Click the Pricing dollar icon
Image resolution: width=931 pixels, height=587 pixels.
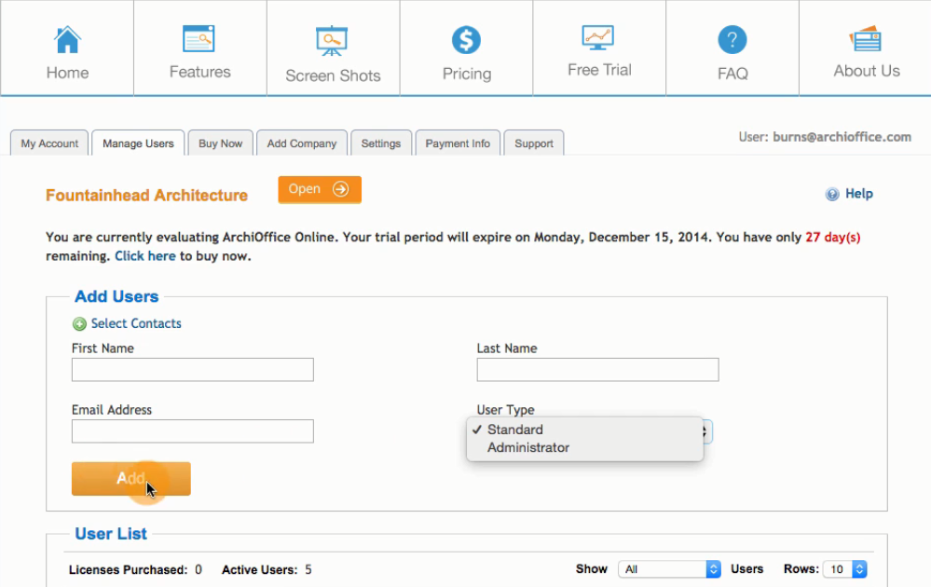[466, 40]
